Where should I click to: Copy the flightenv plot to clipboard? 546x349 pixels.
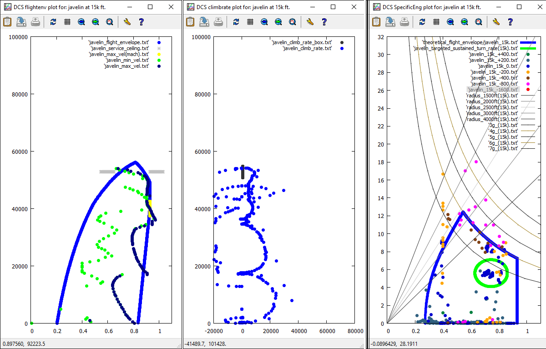pos(7,22)
